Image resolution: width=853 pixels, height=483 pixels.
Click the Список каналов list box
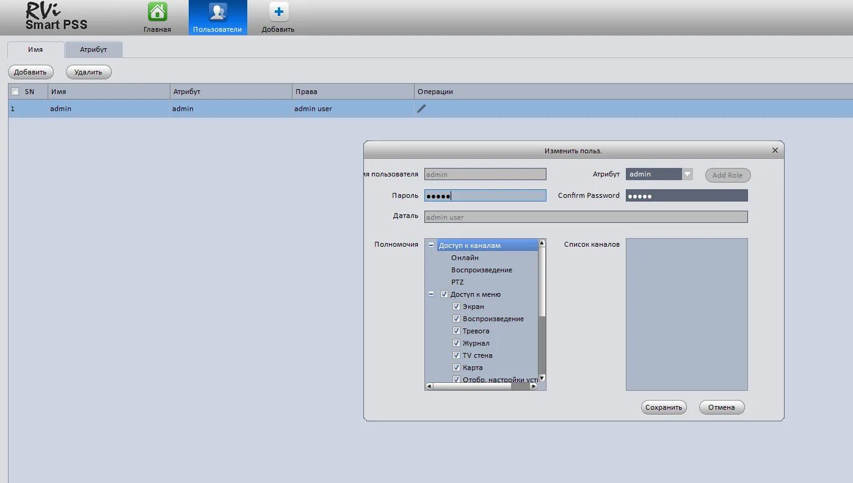pos(687,314)
